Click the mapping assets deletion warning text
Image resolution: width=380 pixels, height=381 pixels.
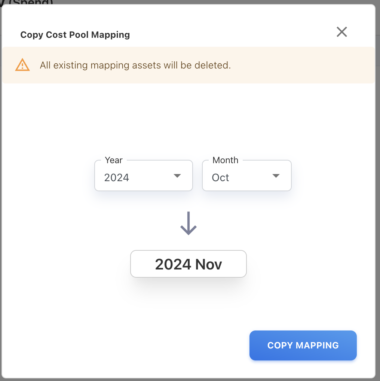[135, 65]
